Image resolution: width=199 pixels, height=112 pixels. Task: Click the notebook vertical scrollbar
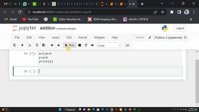click(x=197, y=81)
